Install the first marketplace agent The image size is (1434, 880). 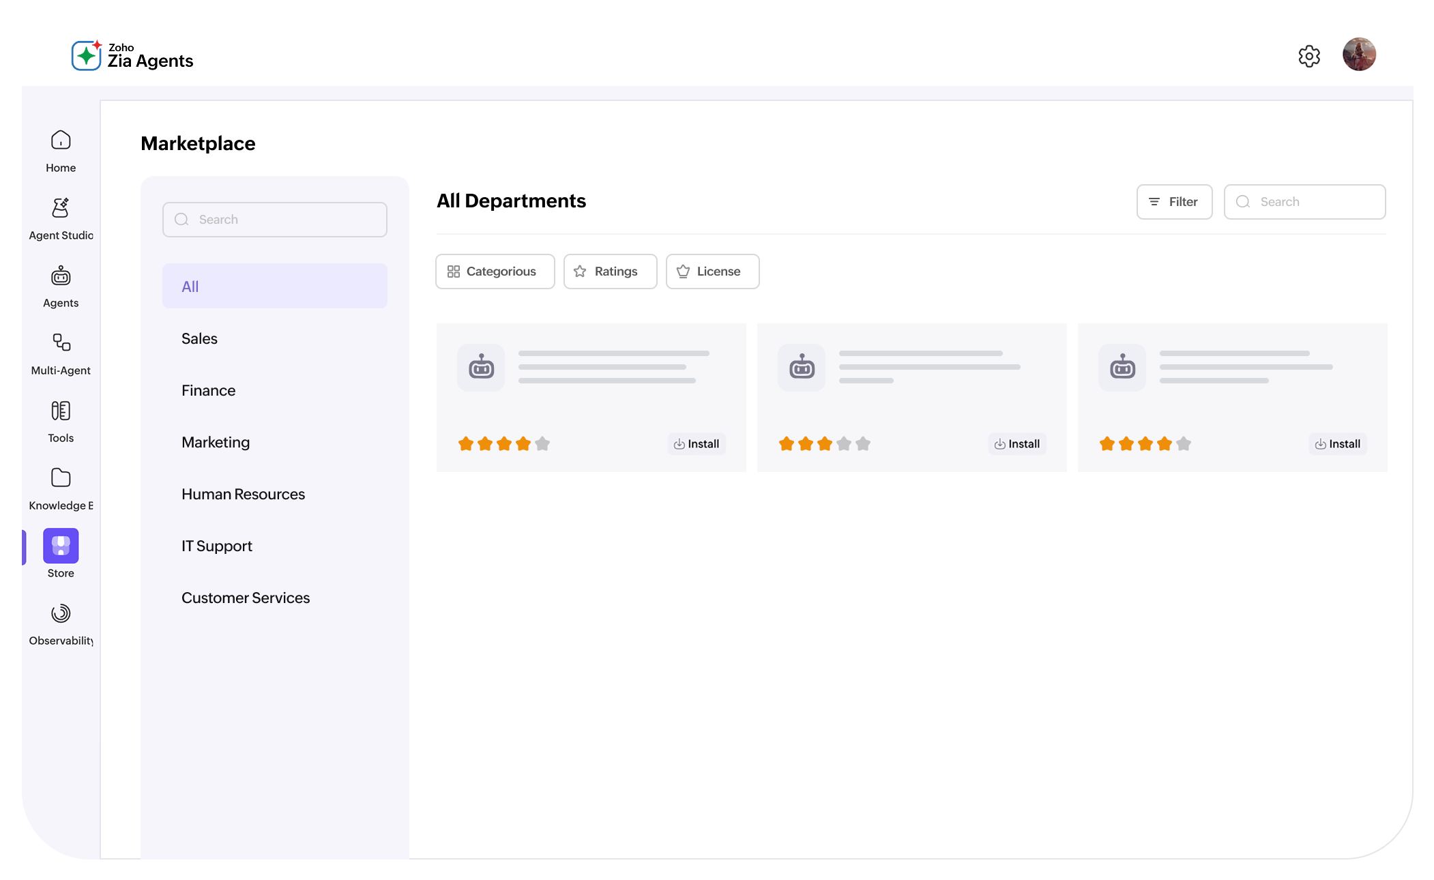click(696, 443)
